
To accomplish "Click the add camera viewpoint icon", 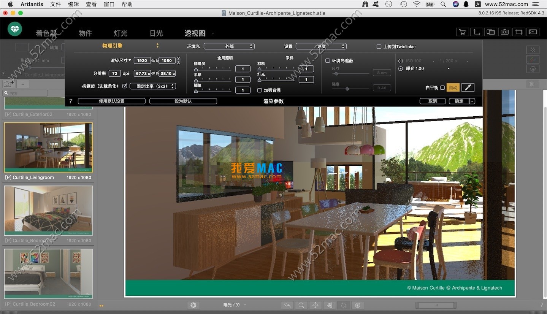I will (x=8, y=84).
